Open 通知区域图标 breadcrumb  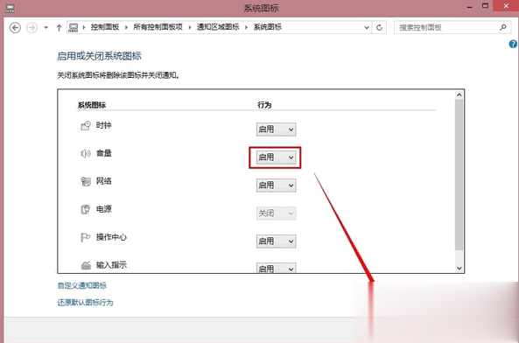click(x=218, y=27)
